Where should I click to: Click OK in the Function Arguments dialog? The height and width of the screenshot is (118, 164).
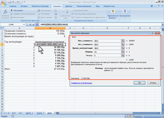click(x=139, y=83)
